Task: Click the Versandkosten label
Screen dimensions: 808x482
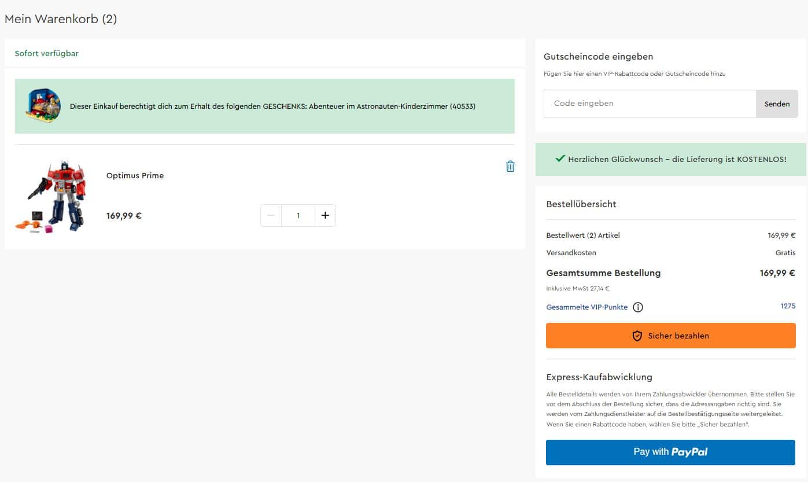Action: [571, 253]
